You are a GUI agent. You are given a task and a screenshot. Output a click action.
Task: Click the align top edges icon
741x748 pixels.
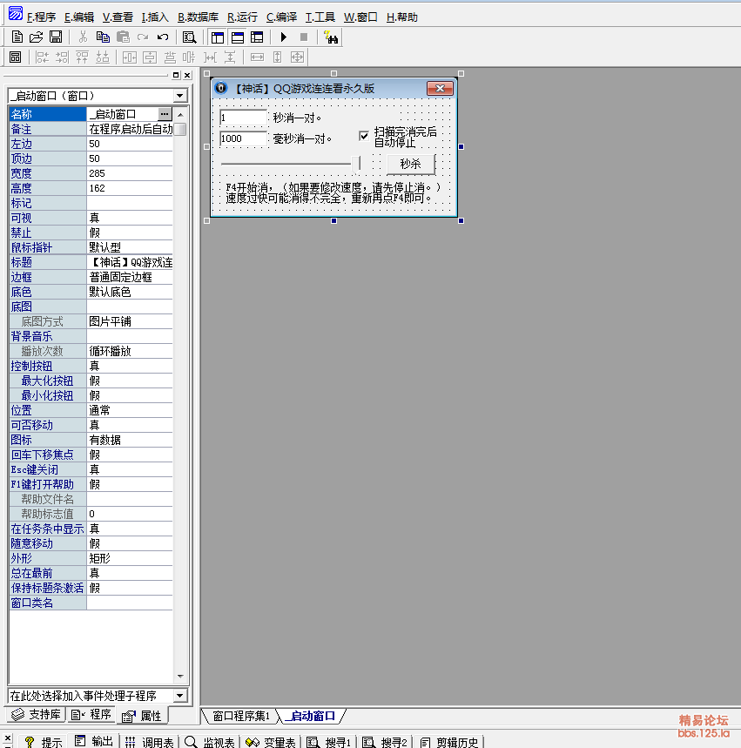coord(82,57)
